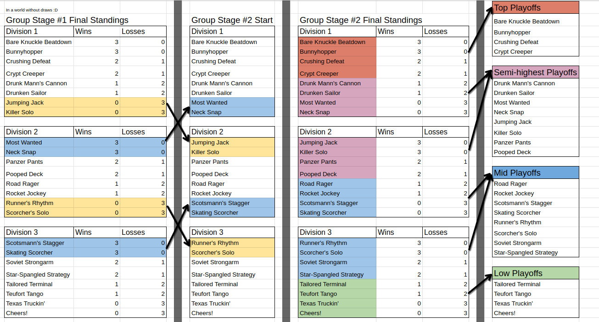Click Killer Solo in Stage #2 Start Division 2
The height and width of the screenshot is (322, 599).
click(205, 152)
